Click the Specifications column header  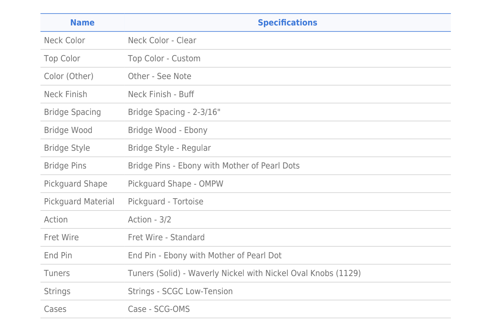pos(287,23)
